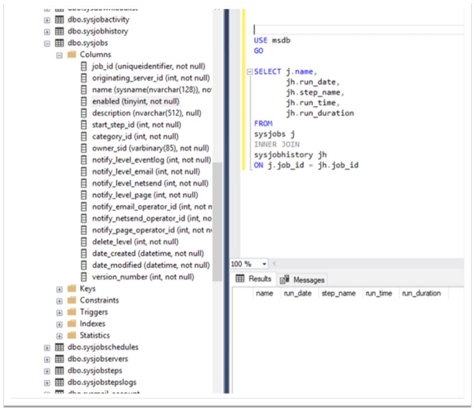This screenshot has width=474, height=411.
Task: Click the Results grid icon
Action: [240, 279]
